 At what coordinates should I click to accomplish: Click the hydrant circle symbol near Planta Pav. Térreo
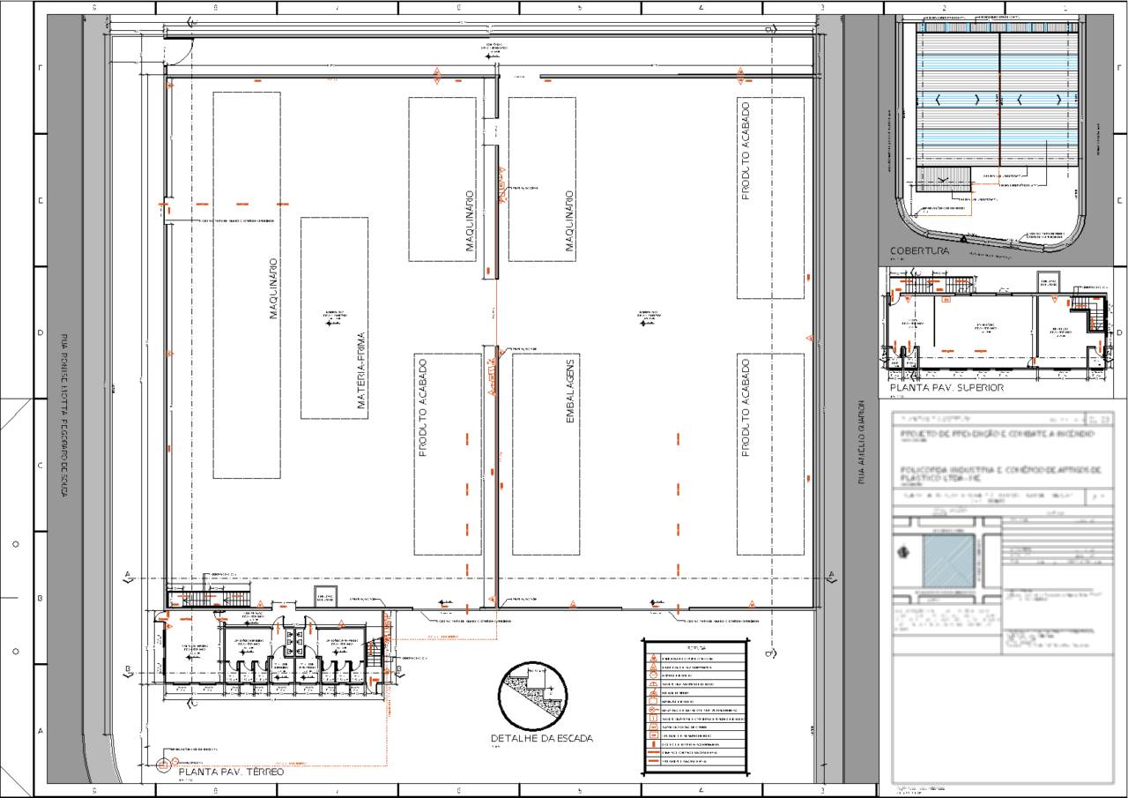tap(163, 764)
